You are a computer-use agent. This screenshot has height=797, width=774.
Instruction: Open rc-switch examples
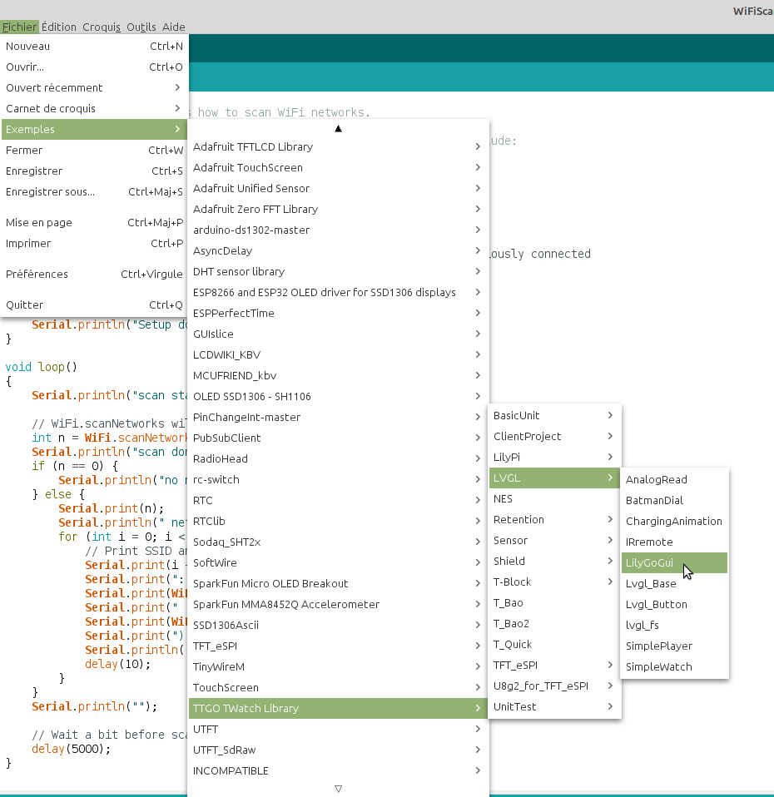tap(338, 480)
